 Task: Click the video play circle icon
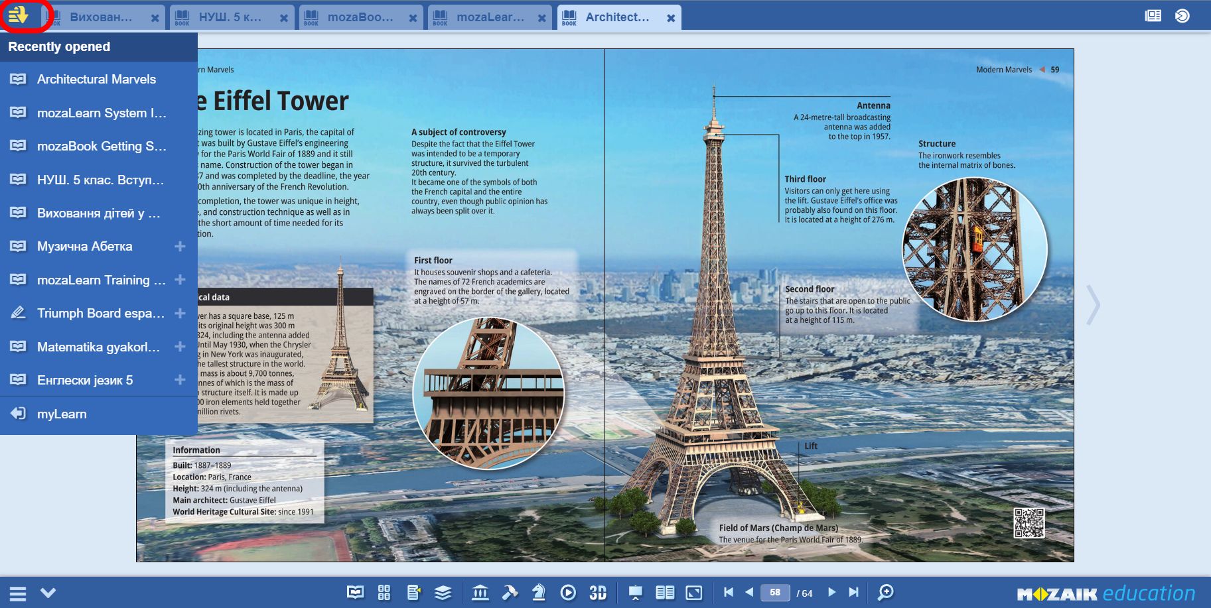[568, 592]
